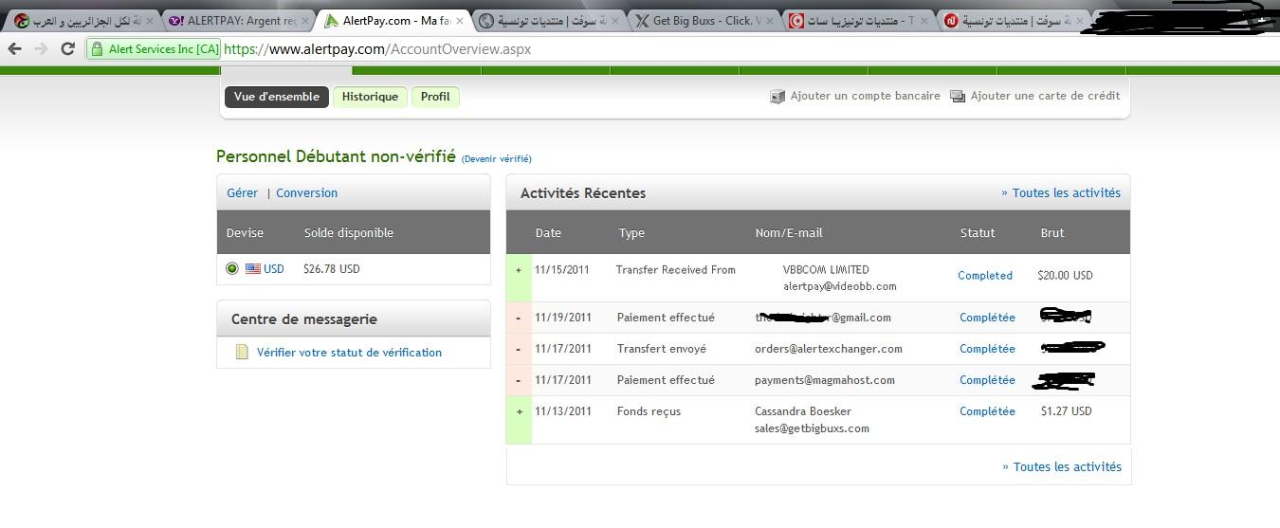The image size is (1280, 528).
Task: Click Transfert envoyé type text
Action: [x=661, y=349]
